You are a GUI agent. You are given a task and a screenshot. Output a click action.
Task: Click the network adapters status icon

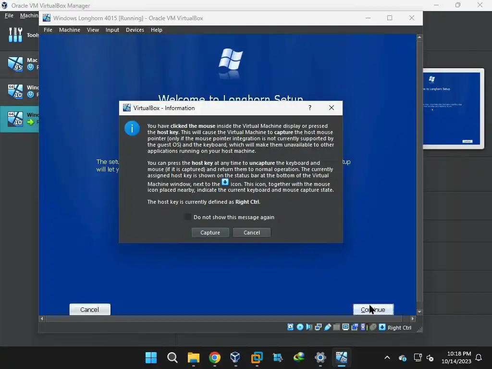[318, 327]
